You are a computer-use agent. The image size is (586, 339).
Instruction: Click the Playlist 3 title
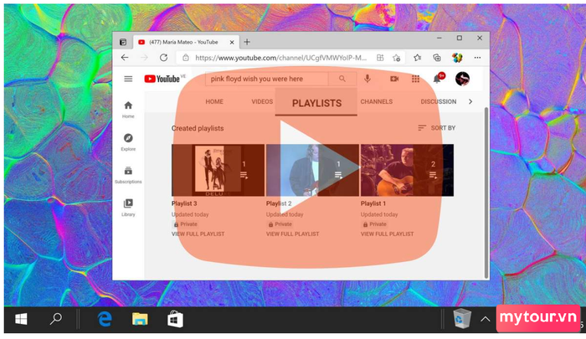coord(184,203)
